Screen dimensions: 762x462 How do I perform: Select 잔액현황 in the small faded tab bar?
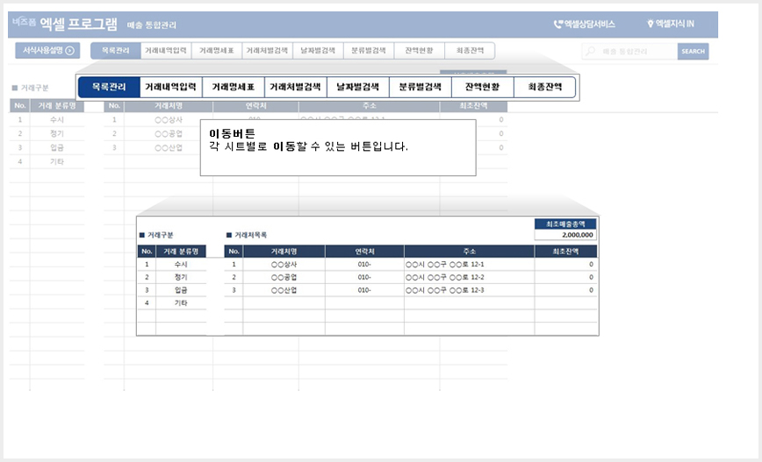point(419,51)
